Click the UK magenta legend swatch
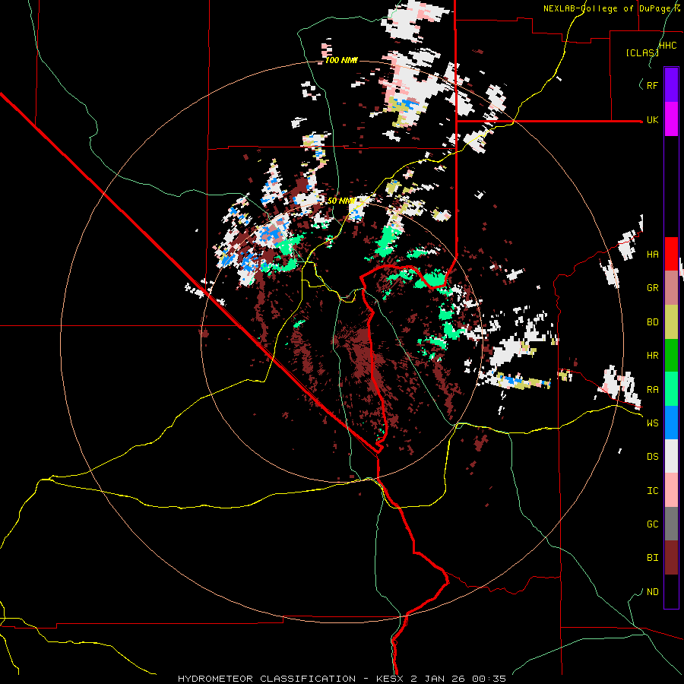Viewport: 684px width, 684px height. 671,119
